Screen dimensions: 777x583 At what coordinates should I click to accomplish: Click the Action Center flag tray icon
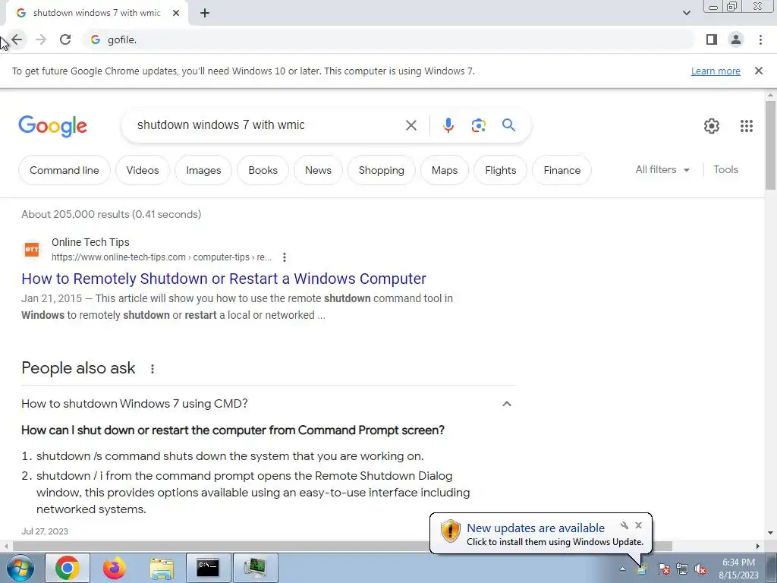[664, 569]
